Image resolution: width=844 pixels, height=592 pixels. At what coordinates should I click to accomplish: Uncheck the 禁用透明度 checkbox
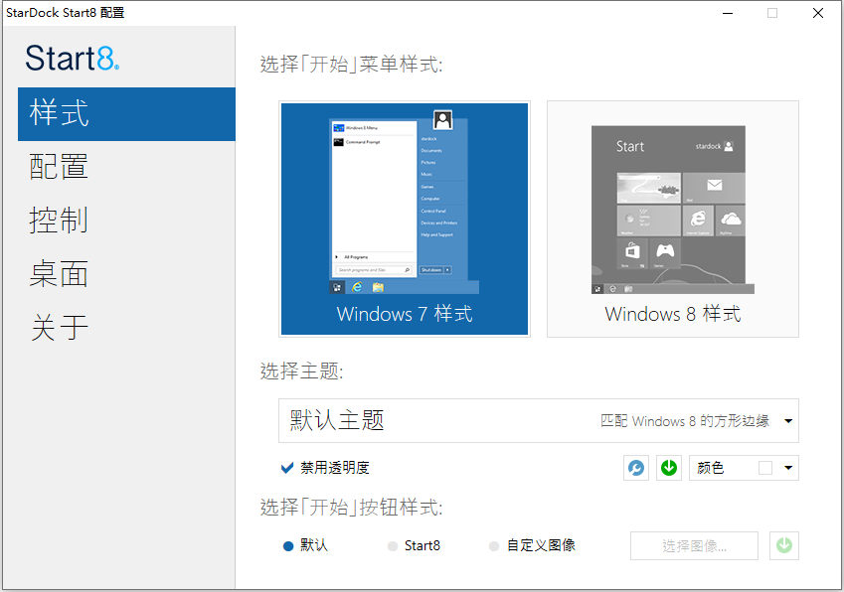click(289, 467)
